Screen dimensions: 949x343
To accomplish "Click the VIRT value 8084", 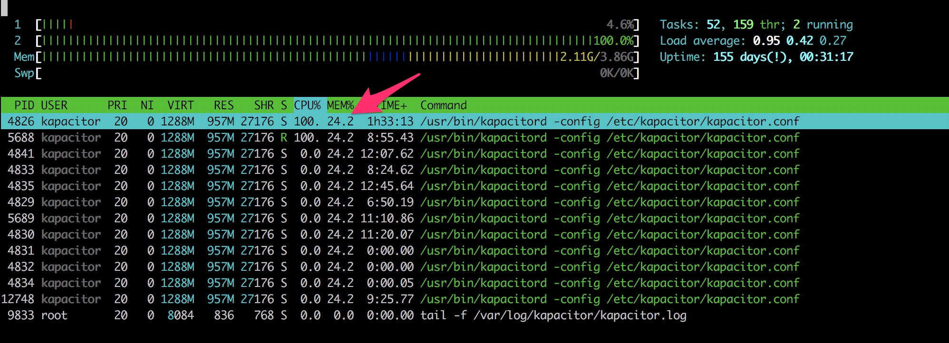I will 181,315.
